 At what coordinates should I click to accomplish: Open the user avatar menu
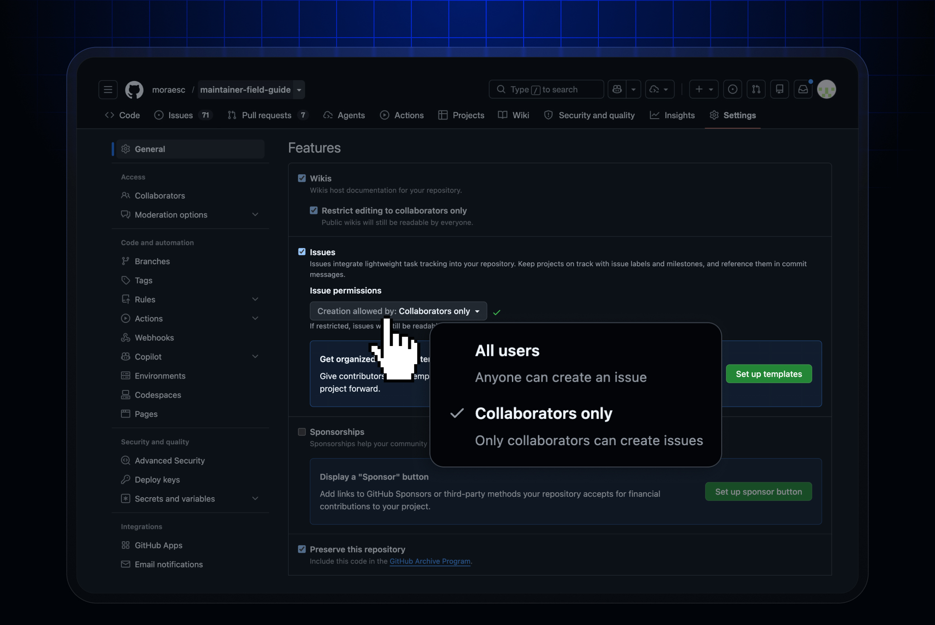[827, 90]
